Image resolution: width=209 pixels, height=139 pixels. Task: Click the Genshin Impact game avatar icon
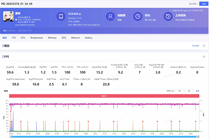pos(9,16)
